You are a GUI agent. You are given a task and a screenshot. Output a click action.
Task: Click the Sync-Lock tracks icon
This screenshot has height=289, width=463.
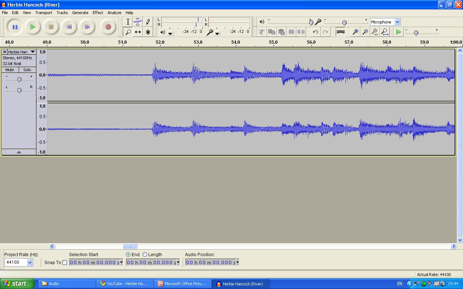(340, 32)
